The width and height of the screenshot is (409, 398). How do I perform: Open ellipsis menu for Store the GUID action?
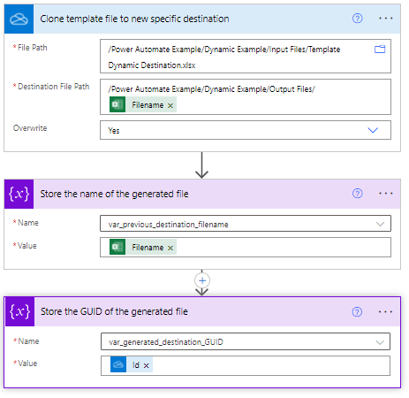[x=385, y=311]
